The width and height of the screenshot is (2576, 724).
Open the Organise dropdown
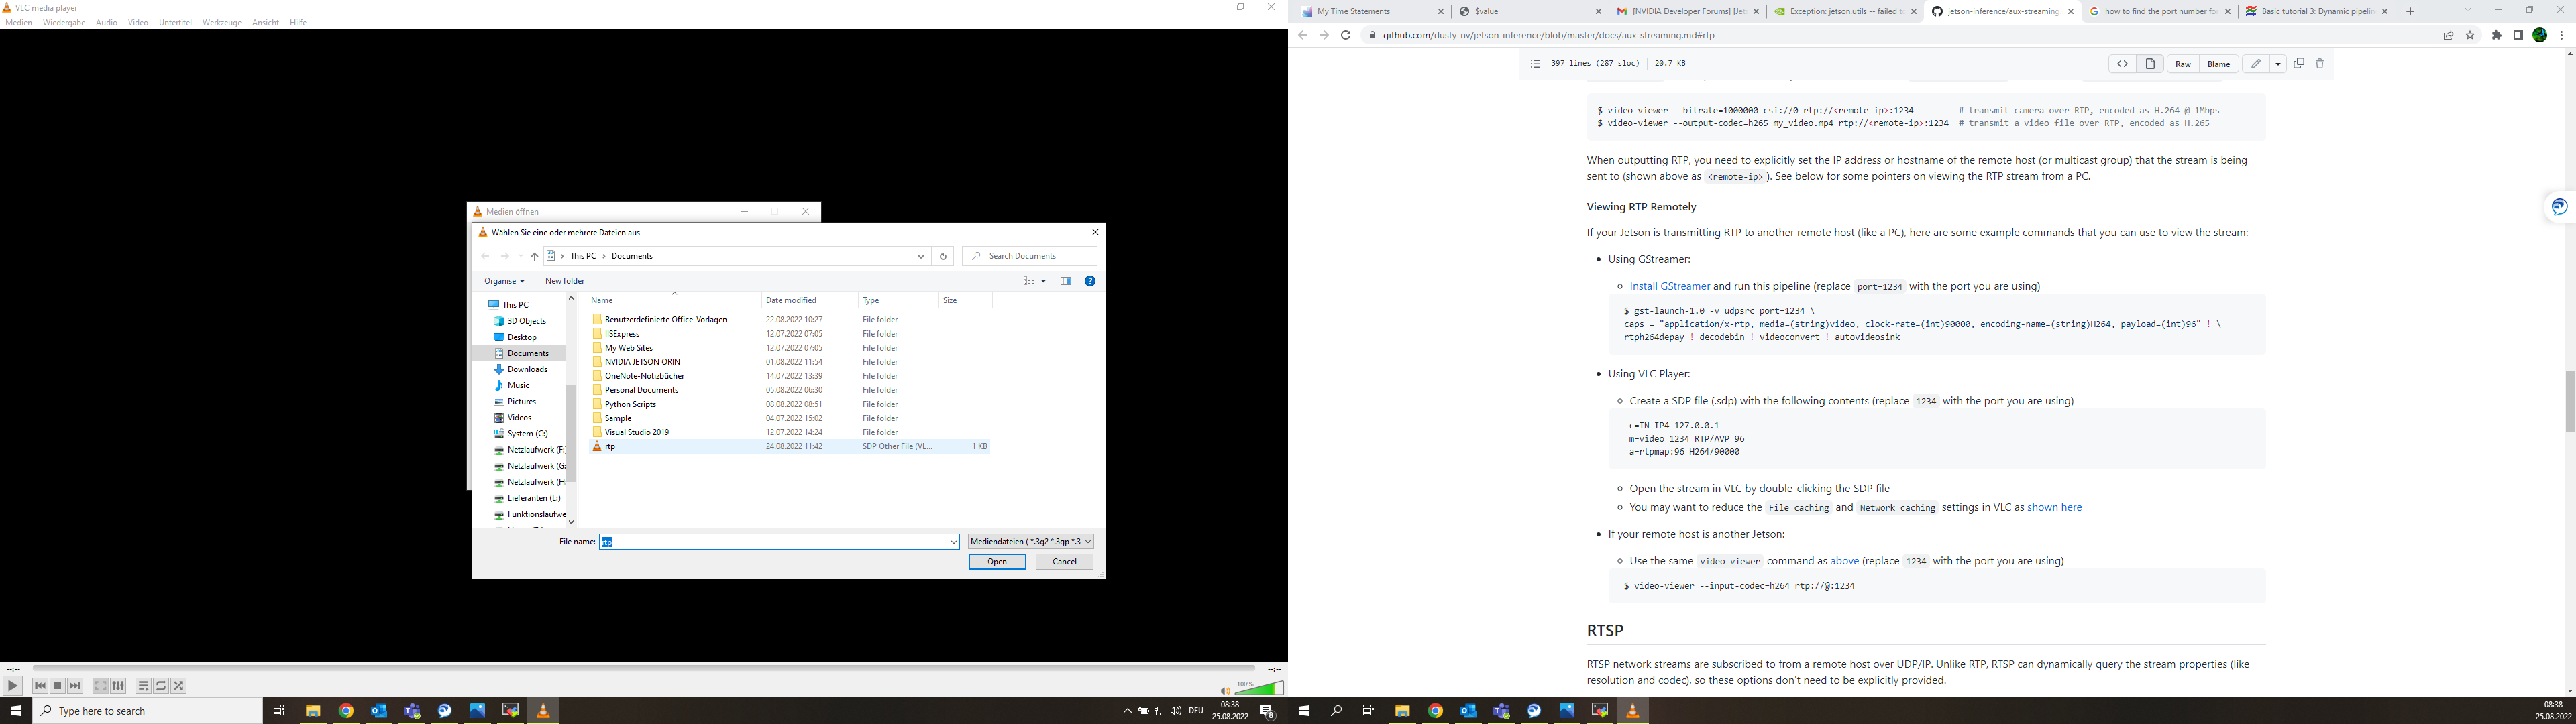(504, 281)
